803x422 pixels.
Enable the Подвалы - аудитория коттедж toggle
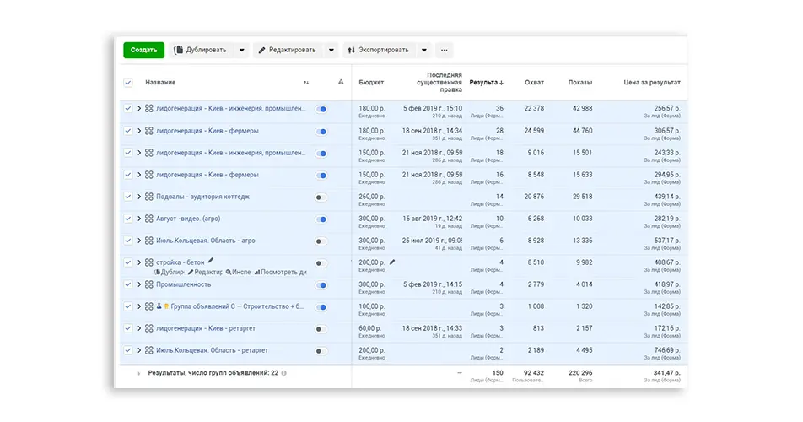pos(321,197)
